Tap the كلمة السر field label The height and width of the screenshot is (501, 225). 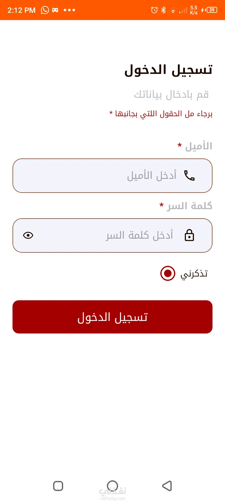189,206
